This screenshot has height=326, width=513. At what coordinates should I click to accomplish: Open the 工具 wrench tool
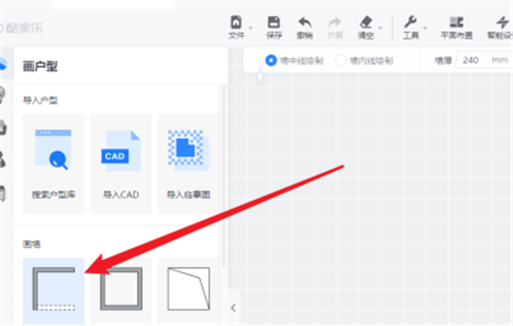coord(410,22)
